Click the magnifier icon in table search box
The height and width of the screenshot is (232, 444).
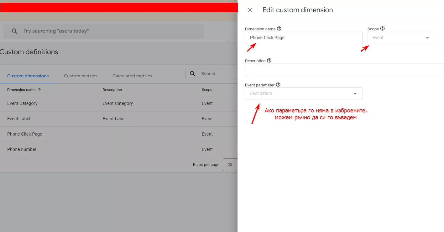click(x=193, y=74)
